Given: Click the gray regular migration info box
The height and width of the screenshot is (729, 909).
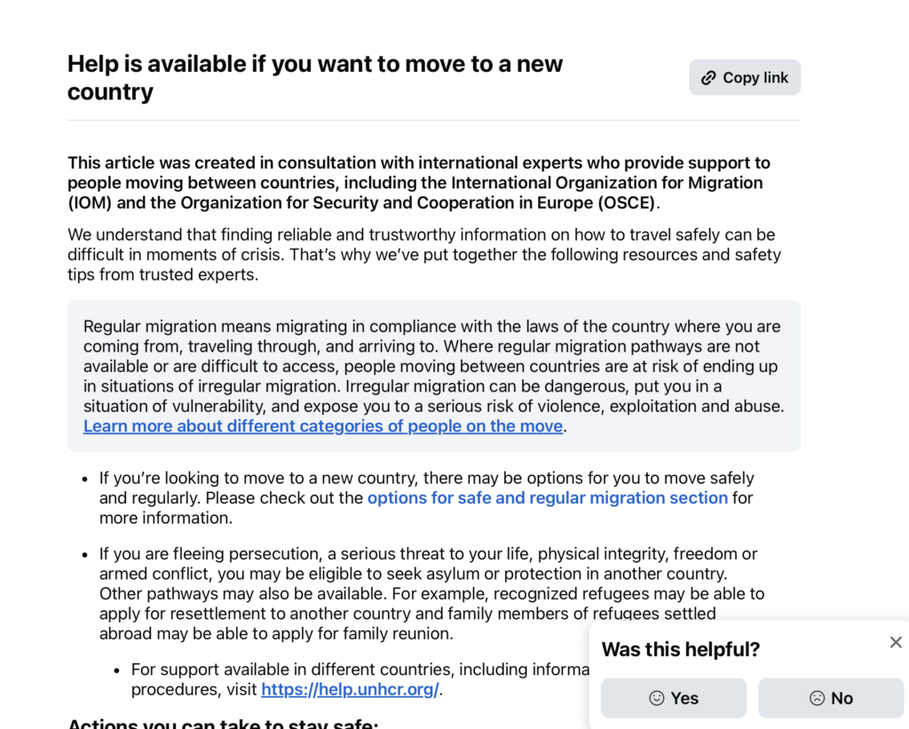Looking at the screenshot, I should tap(433, 376).
